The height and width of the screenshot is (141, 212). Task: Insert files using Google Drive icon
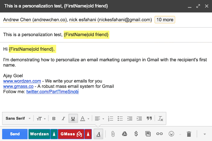(124, 134)
